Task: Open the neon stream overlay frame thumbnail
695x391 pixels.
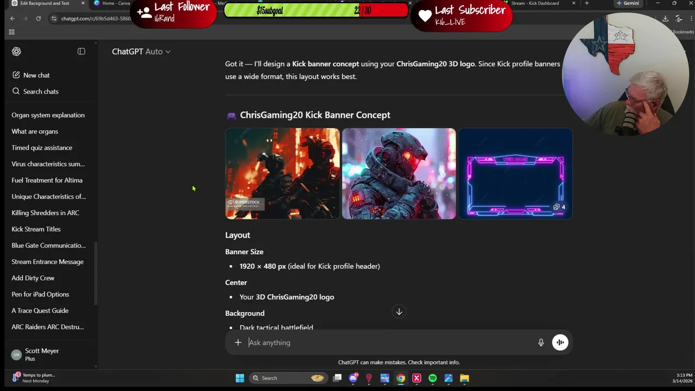Action: coord(515,174)
